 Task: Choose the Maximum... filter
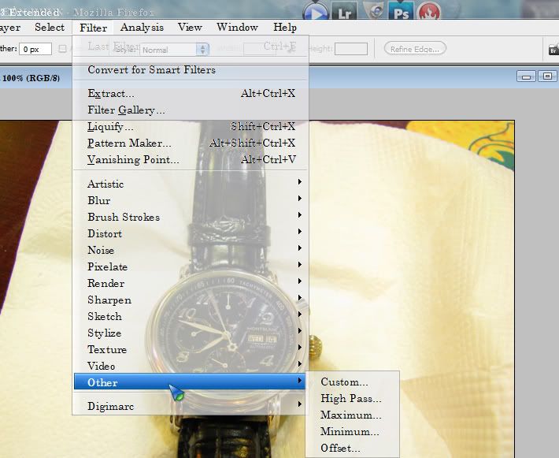click(x=352, y=415)
